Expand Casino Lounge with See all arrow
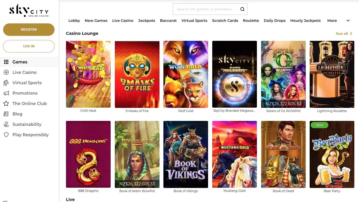Image resolution: width=359 pixels, height=202 pixels. (351, 34)
